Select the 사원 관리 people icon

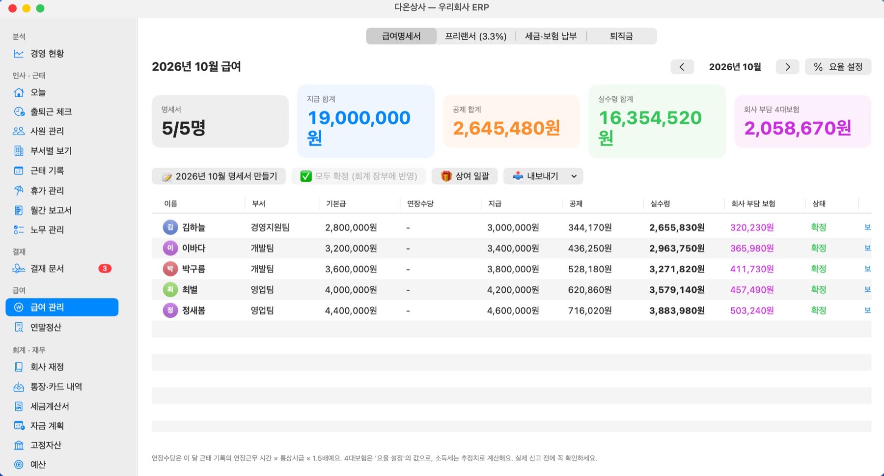coord(19,131)
